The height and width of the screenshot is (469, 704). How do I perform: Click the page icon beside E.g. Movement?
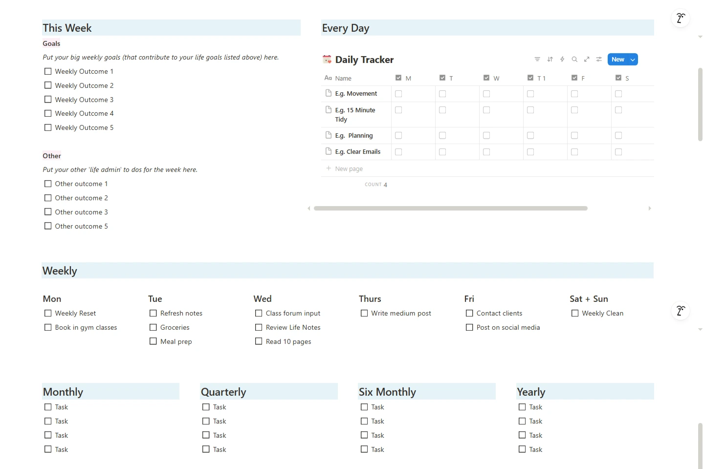[329, 93]
